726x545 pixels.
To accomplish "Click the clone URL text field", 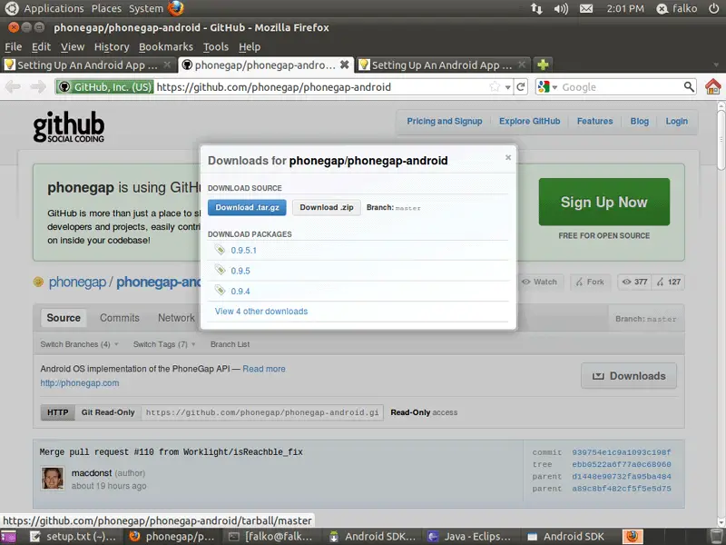I will click(262, 412).
